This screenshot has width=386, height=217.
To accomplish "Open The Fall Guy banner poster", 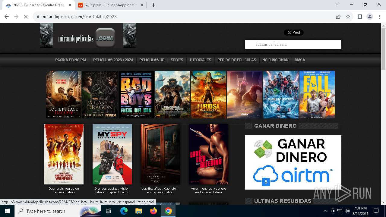I will click(317, 95).
